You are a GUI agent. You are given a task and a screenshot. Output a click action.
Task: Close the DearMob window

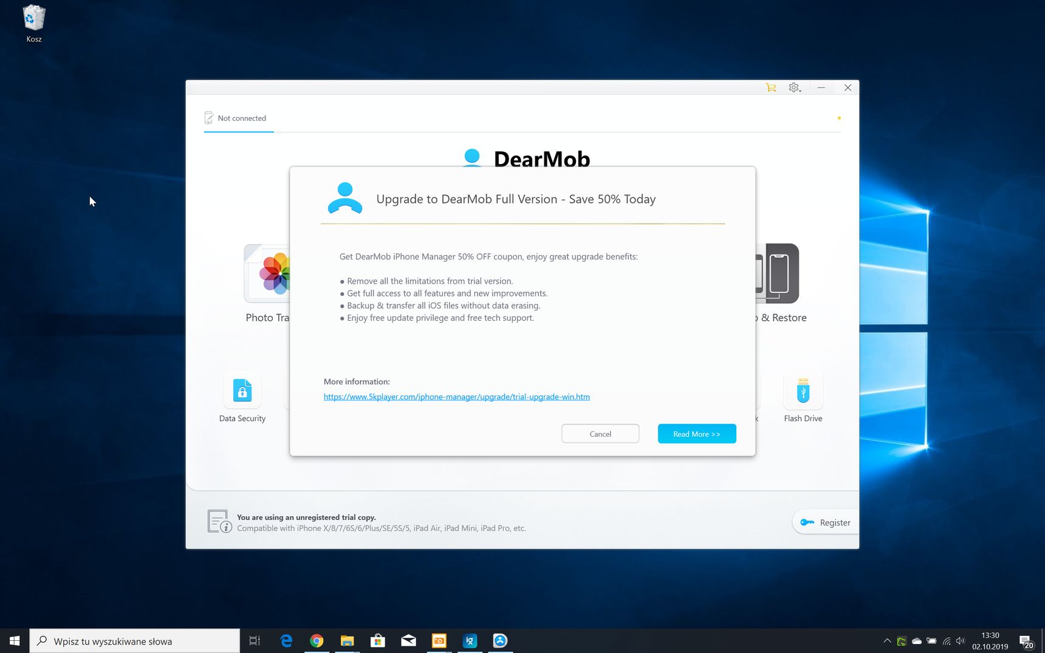pyautogui.click(x=848, y=87)
